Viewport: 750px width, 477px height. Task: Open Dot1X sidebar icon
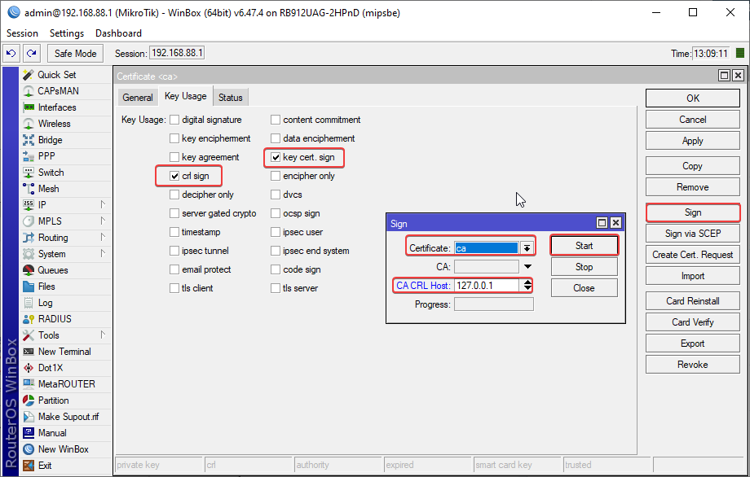click(x=29, y=368)
